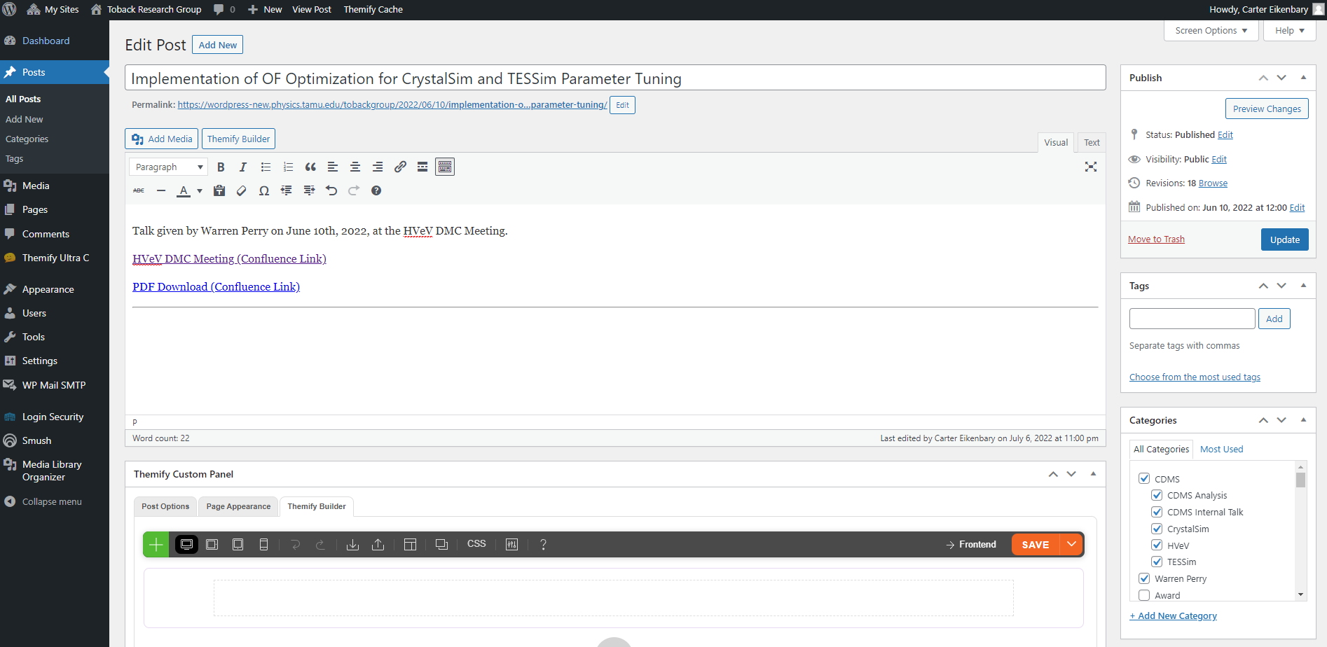Viewport: 1327px width, 647px height.
Task: Open the Themify Builder CSS editor
Action: click(x=476, y=543)
